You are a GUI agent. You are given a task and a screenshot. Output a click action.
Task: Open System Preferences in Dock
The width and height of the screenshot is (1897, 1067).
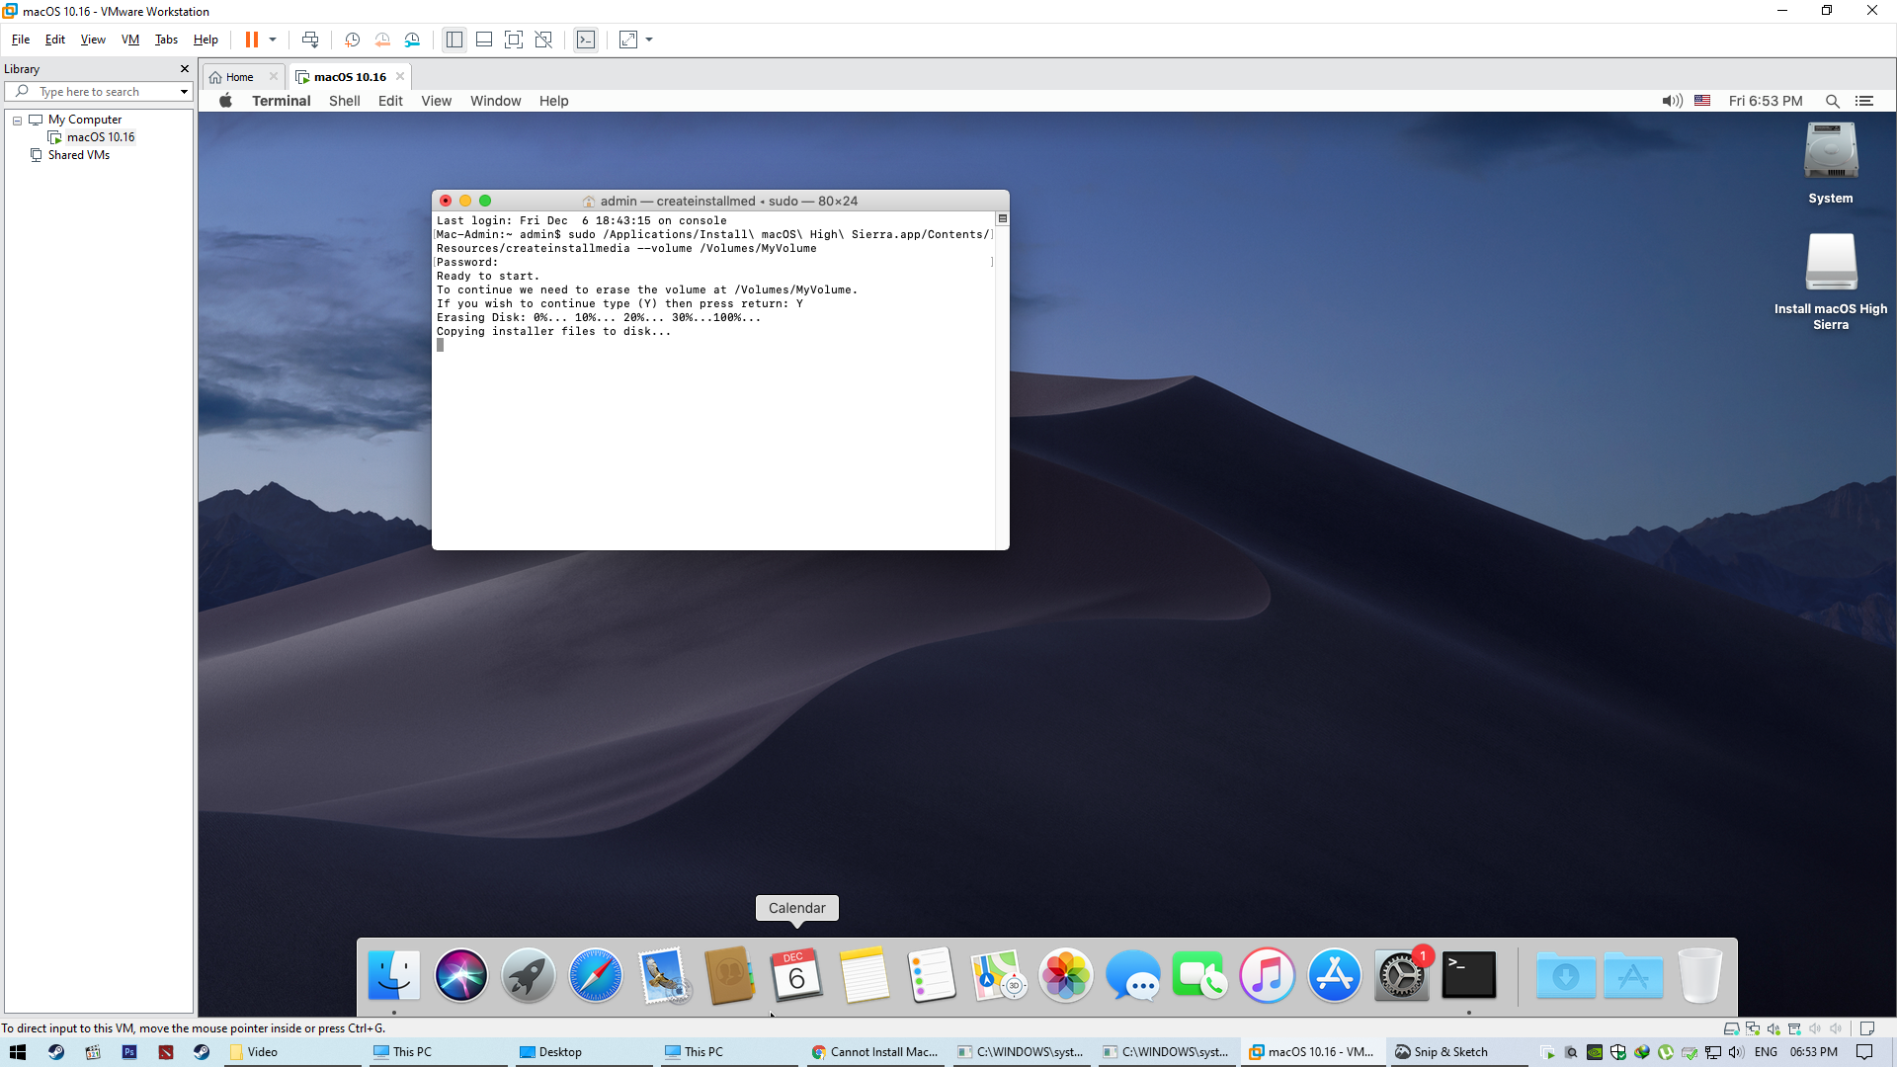tap(1400, 976)
